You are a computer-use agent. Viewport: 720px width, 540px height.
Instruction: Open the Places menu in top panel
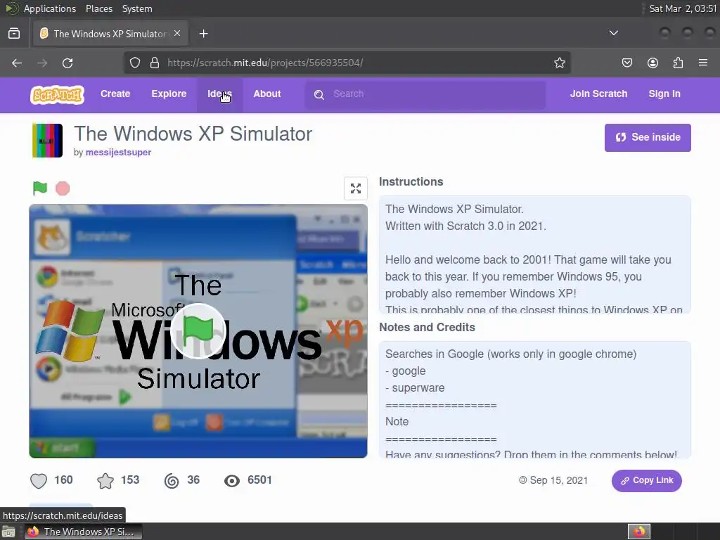point(98,8)
